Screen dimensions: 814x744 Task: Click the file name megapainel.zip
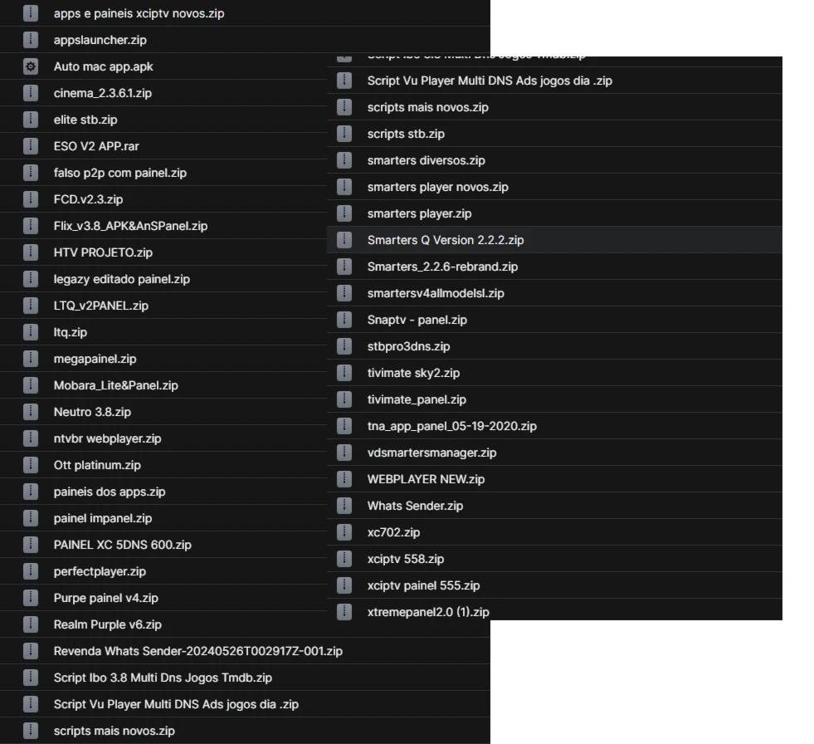tap(95, 359)
